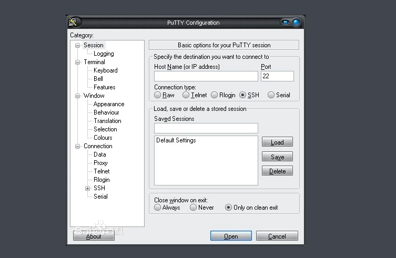This screenshot has height=258, width=396.
Task: Expand the SSH tree node
Action: tap(87, 188)
